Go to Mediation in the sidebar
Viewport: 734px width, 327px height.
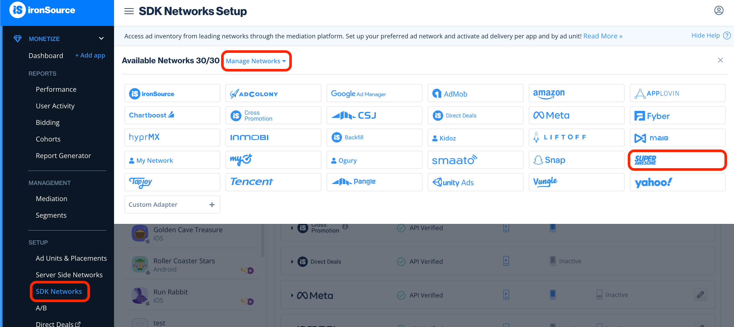coord(52,198)
